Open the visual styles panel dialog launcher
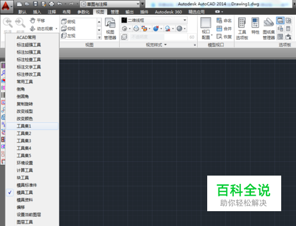This screenshot has width=296, height=226. [x=195, y=45]
